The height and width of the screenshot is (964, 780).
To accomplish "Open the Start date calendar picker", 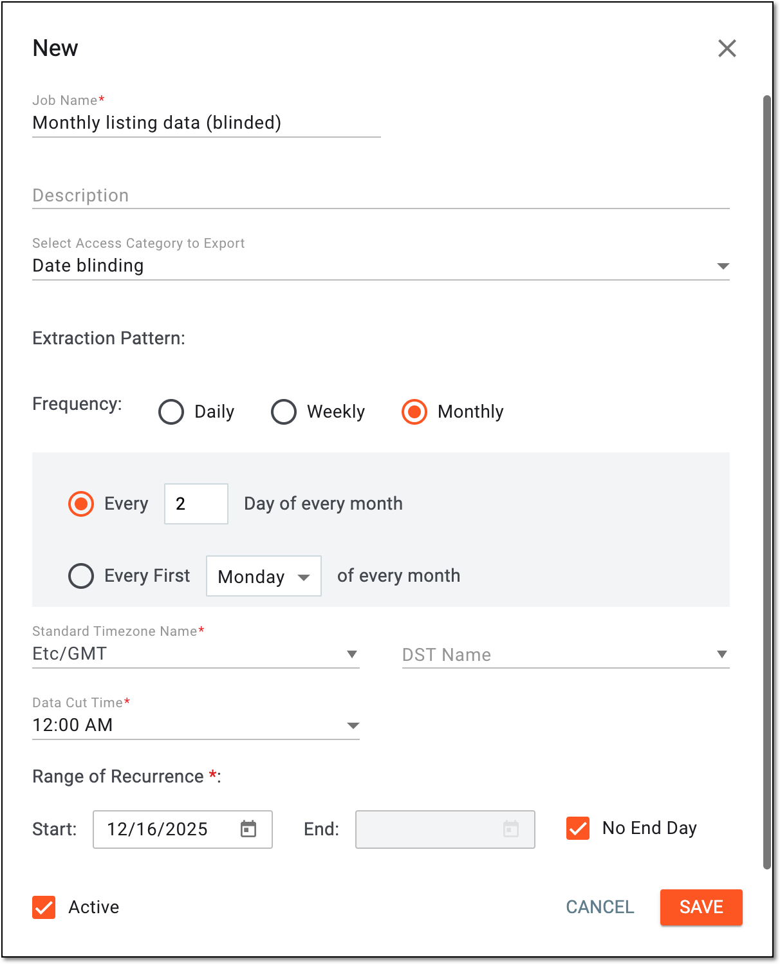I will [x=248, y=829].
